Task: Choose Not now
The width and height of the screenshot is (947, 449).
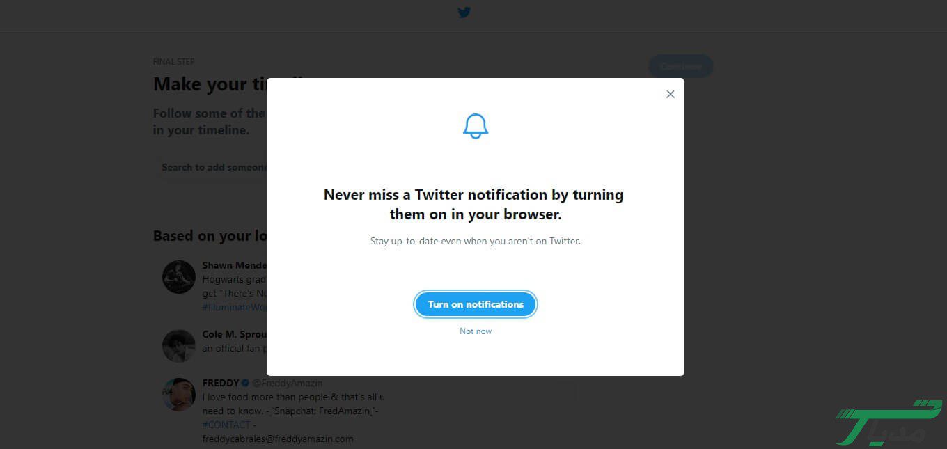Action: coord(476,331)
